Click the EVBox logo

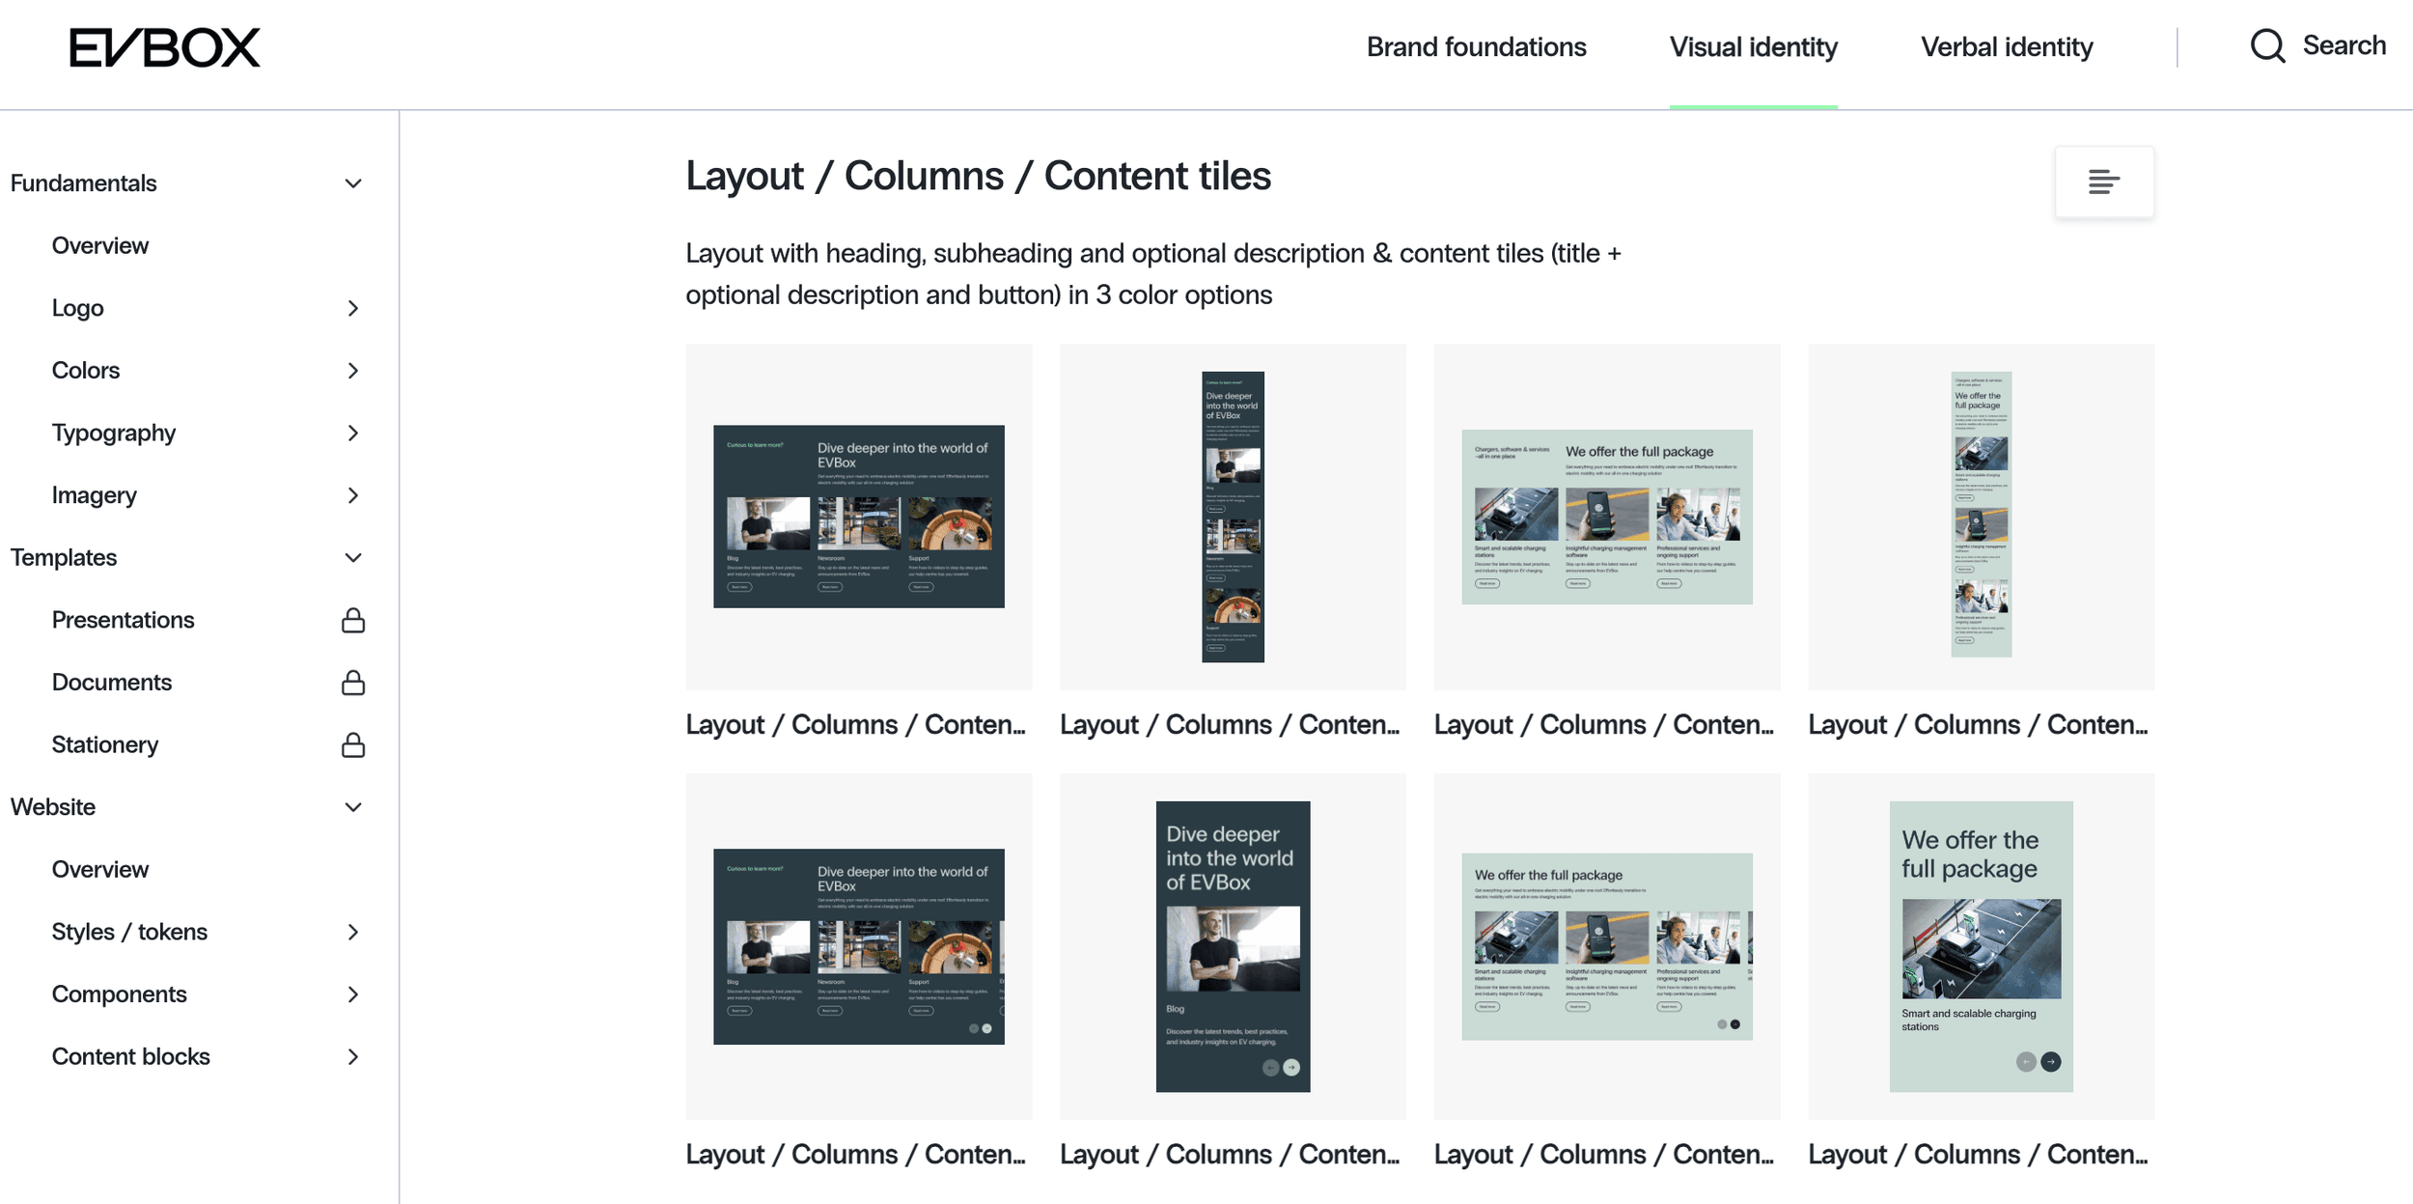coord(165,47)
